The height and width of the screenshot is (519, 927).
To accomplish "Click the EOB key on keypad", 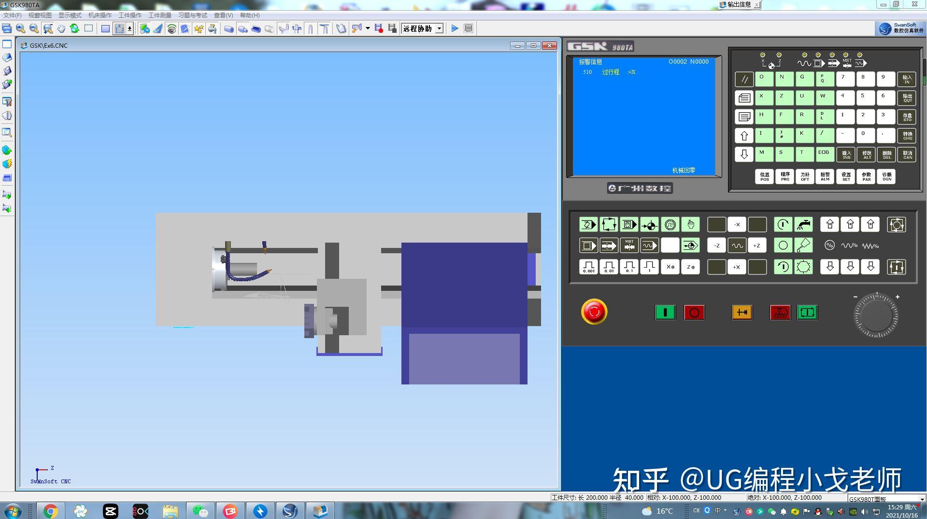I will [x=824, y=154].
